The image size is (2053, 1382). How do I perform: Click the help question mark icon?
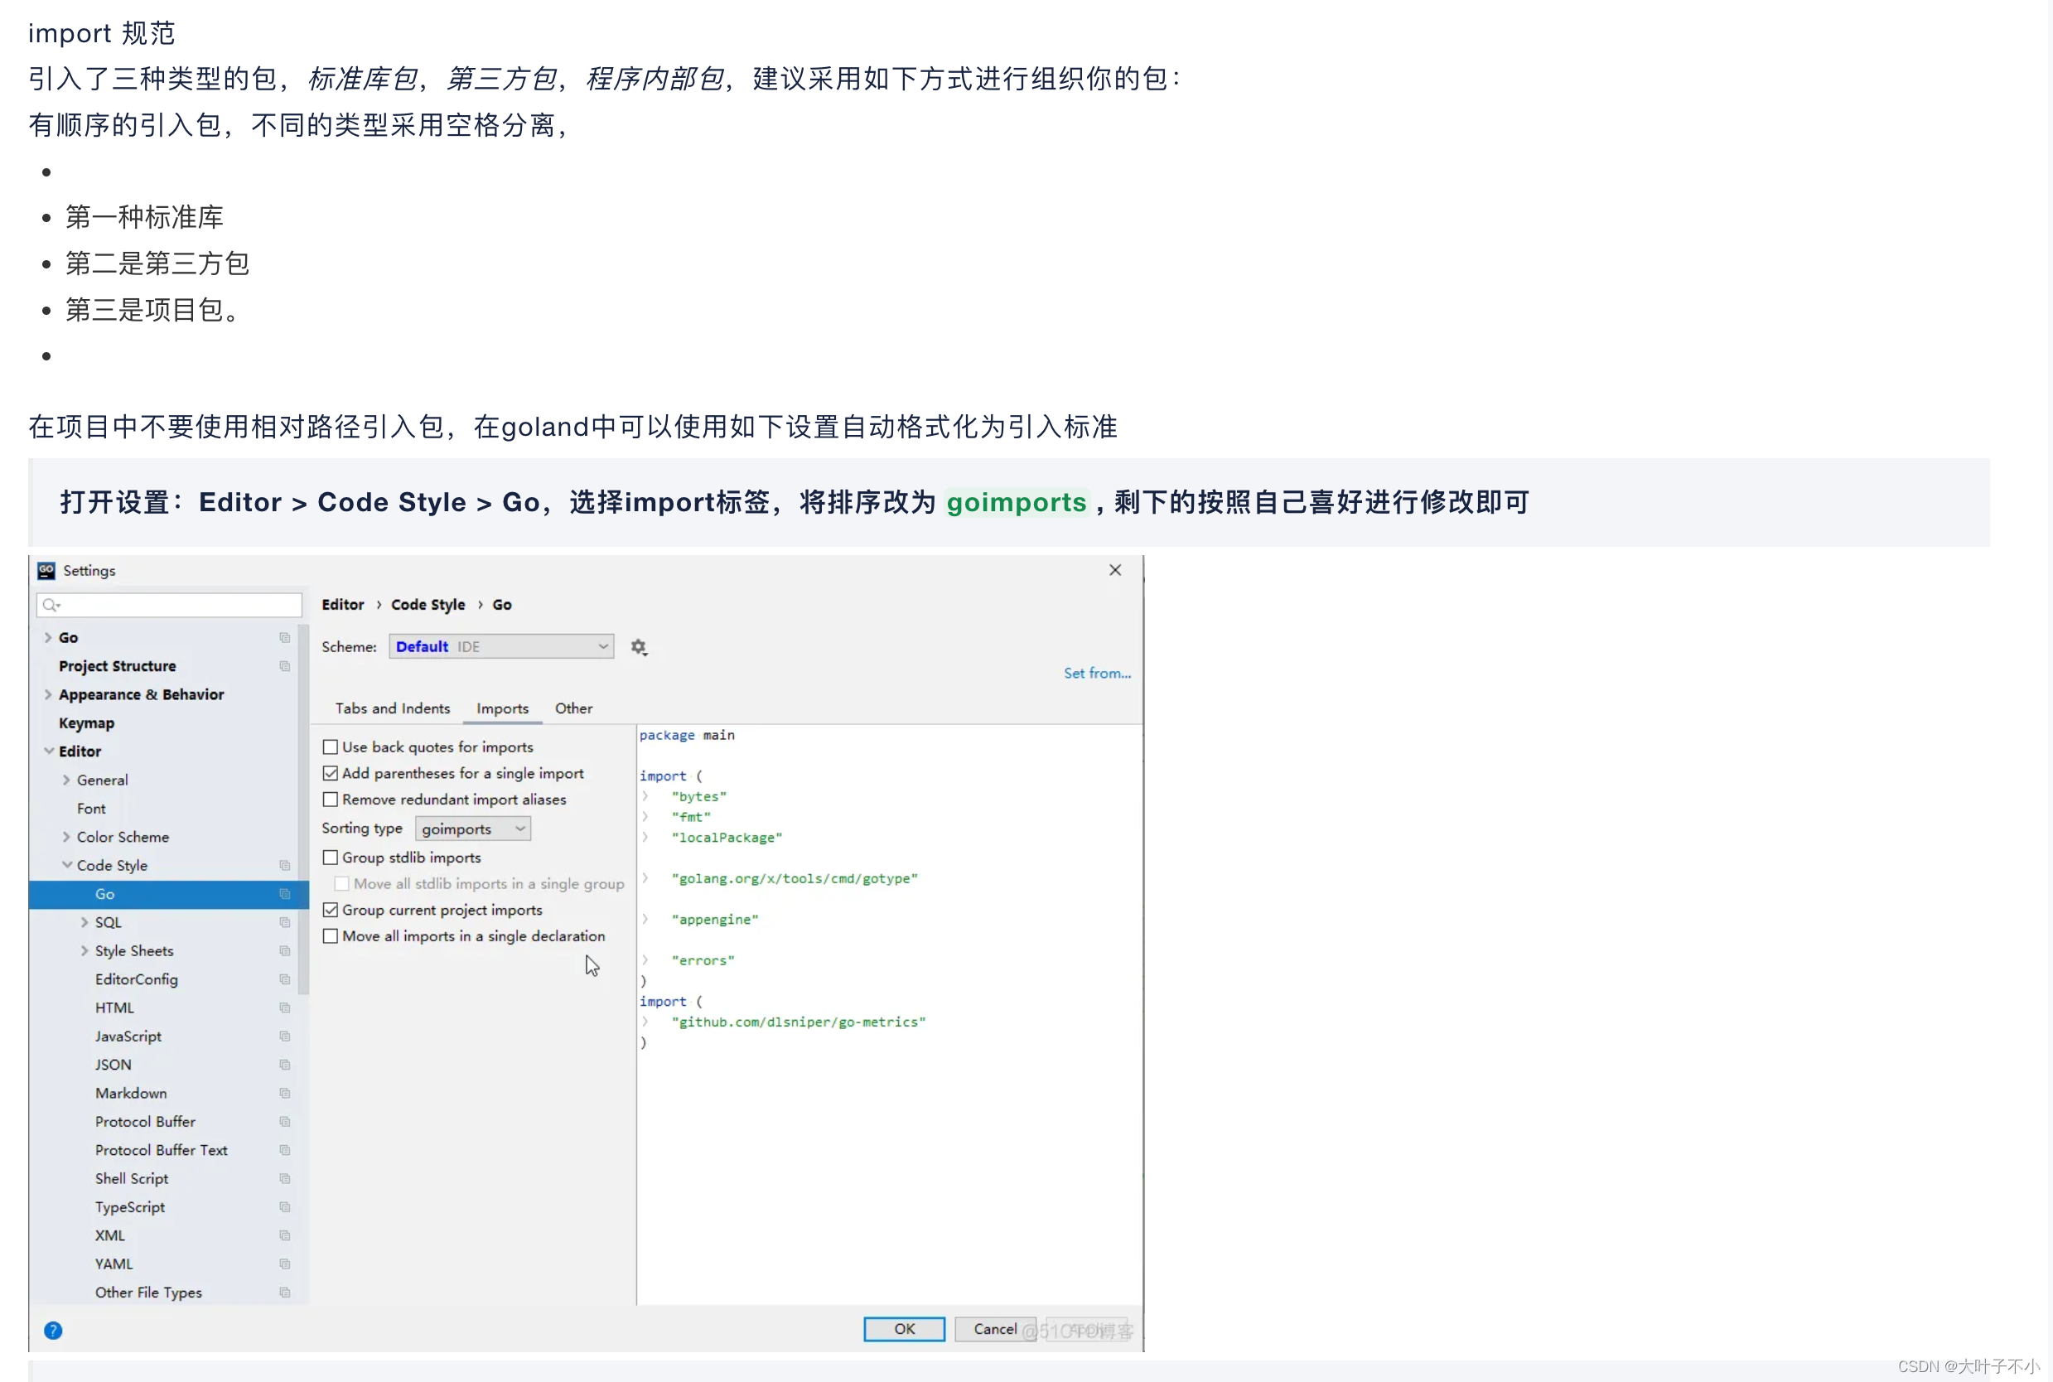53,1329
